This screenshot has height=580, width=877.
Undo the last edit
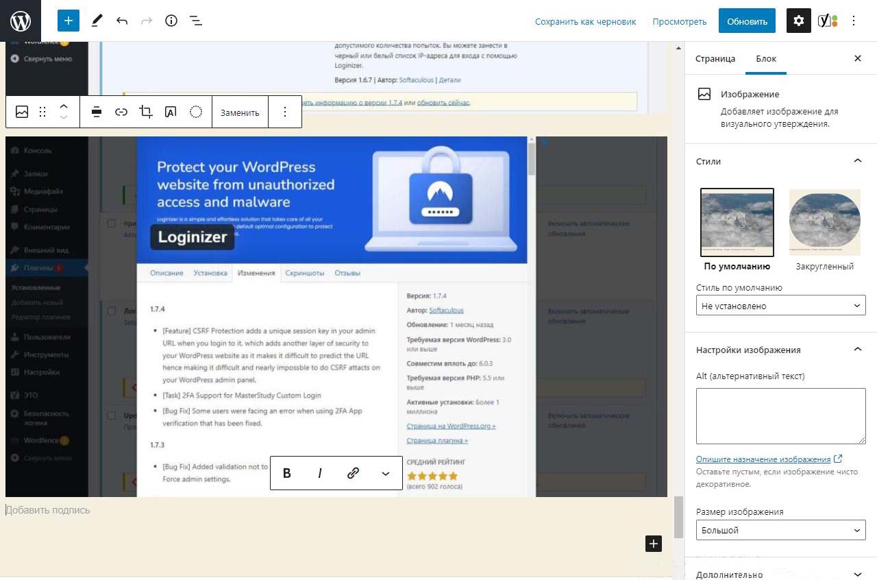click(x=122, y=21)
